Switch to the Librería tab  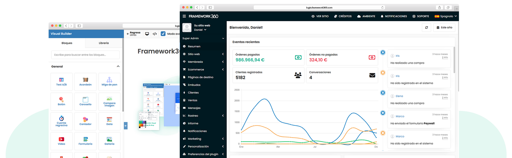[104, 43]
